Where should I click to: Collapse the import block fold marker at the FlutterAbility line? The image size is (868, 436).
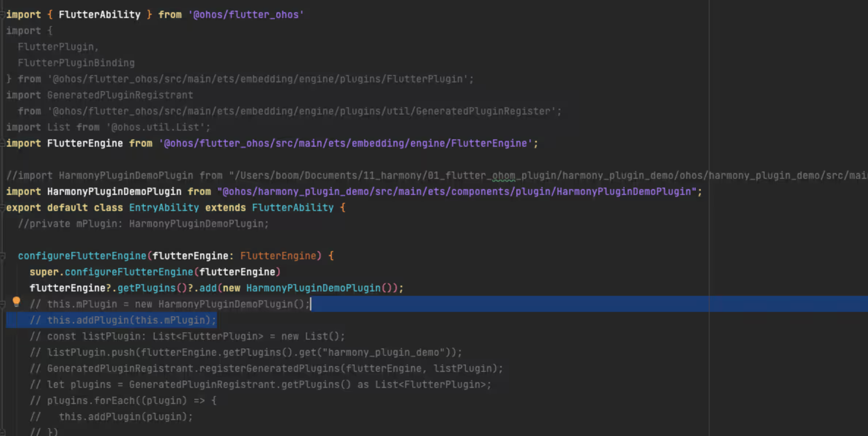(x=2, y=15)
